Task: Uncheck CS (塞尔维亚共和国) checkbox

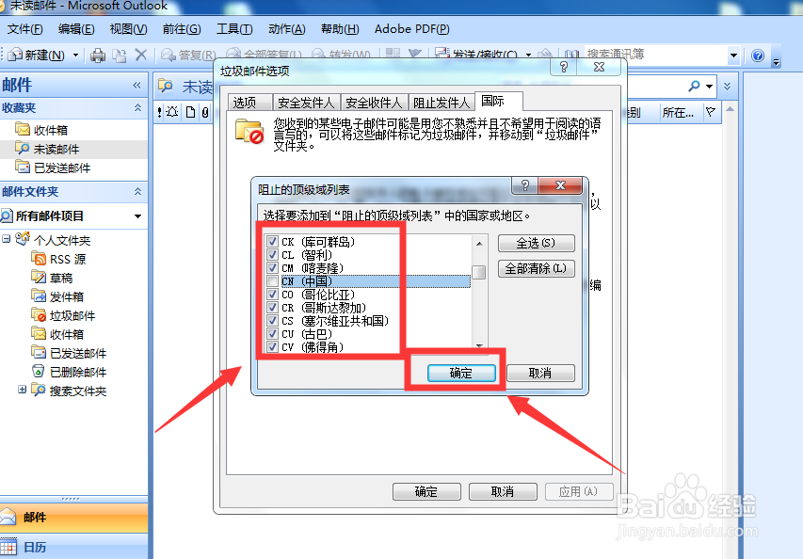Action: [x=272, y=321]
